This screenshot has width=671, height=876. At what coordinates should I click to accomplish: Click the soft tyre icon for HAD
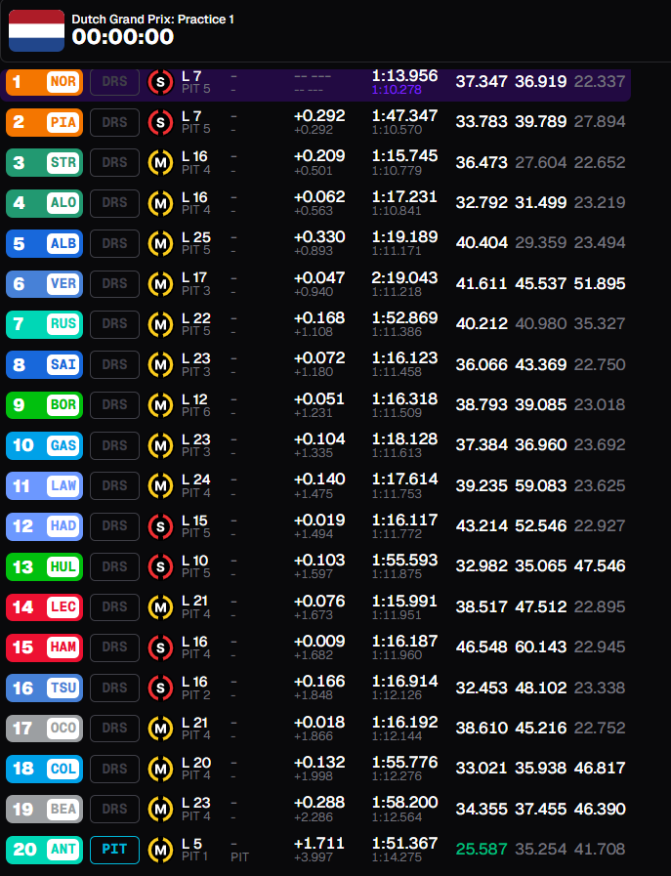pos(160,526)
